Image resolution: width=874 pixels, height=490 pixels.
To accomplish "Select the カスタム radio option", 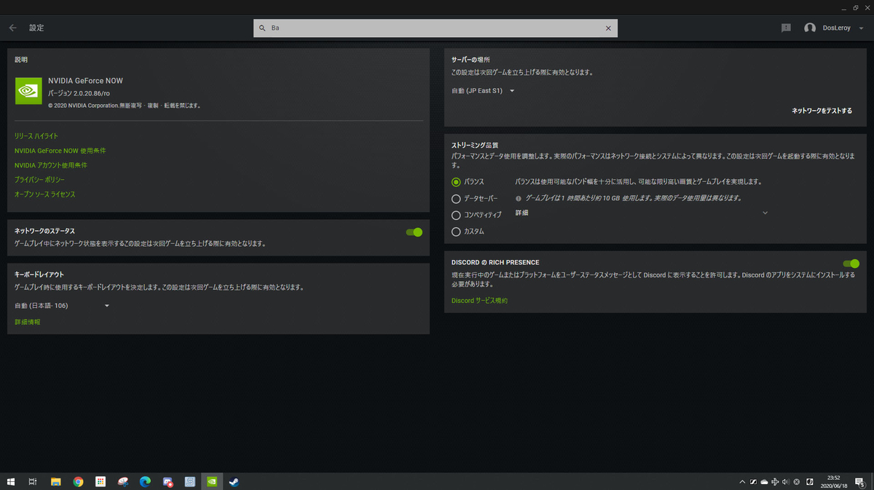I will 456,232.
